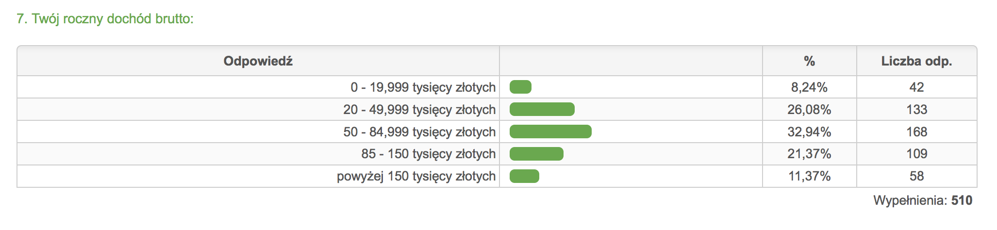Image resolution: width=997 pixels, height=230 pixels.
Task: Click the "Liczba odp." column header
Action: click(916, 61)
